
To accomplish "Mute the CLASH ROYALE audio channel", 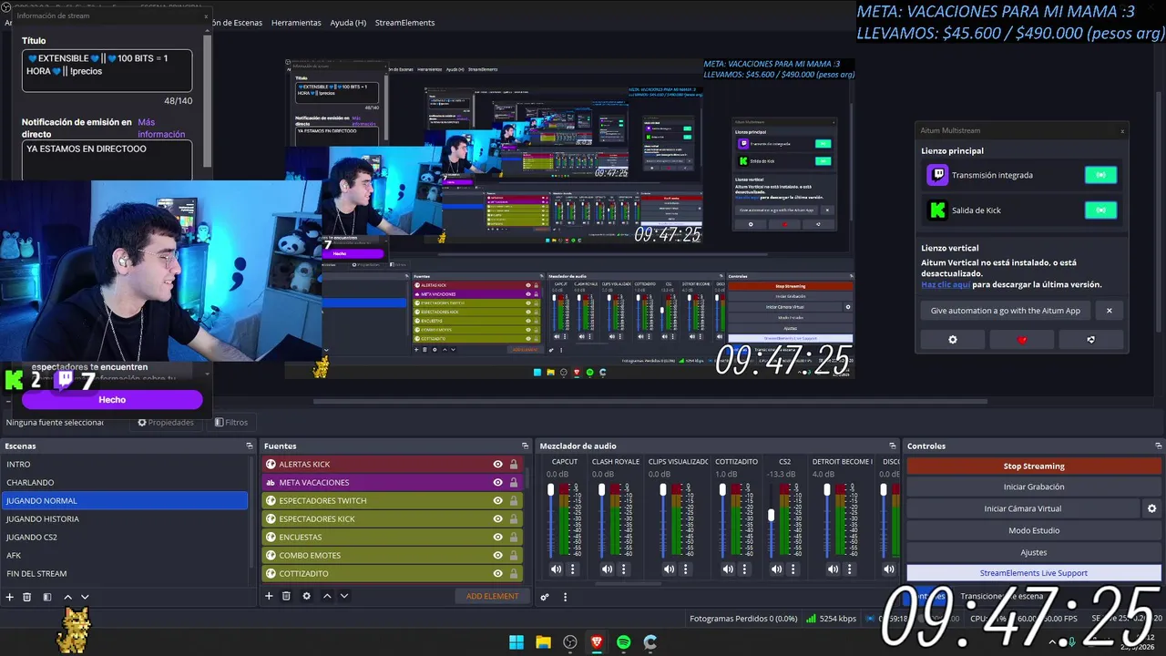I will (607, 569).
